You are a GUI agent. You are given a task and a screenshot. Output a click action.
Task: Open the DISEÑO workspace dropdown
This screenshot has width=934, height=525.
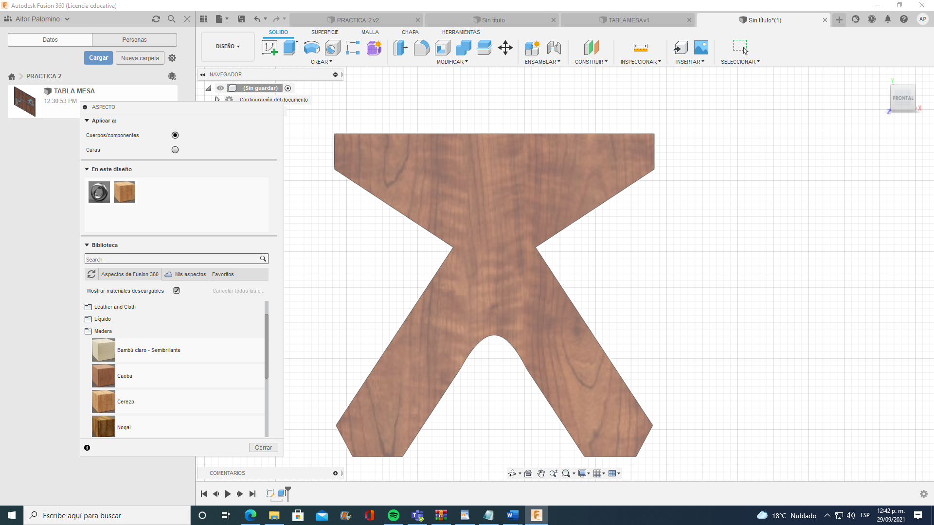[228, 47]
